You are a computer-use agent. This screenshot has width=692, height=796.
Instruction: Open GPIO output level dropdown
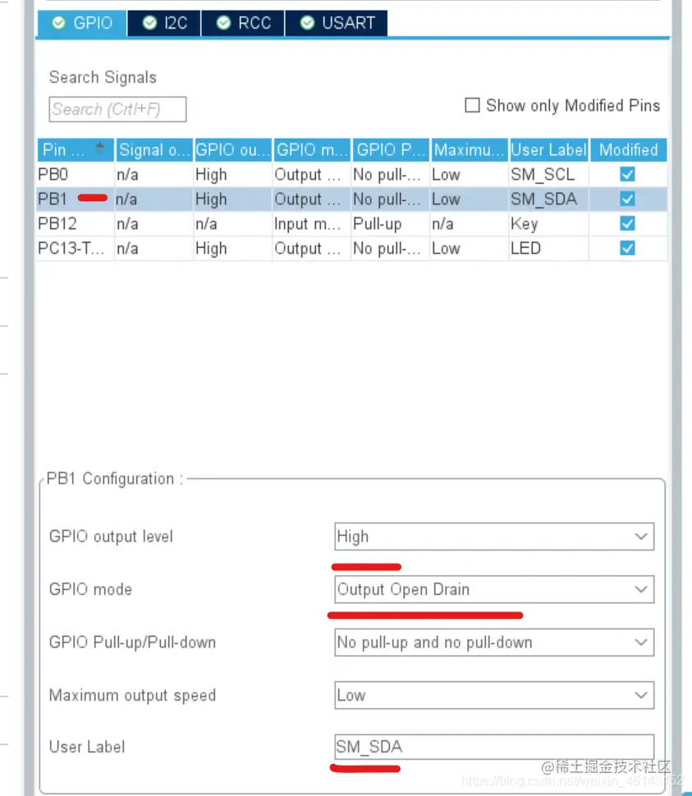coord(494,537)
